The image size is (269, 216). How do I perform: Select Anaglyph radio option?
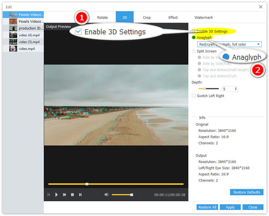pos(194,38)
